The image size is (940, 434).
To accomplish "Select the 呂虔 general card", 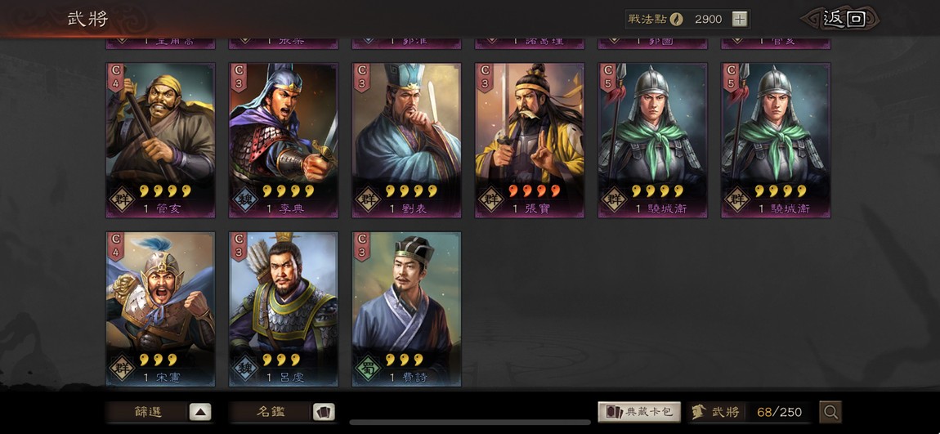I will coord(284,309).
